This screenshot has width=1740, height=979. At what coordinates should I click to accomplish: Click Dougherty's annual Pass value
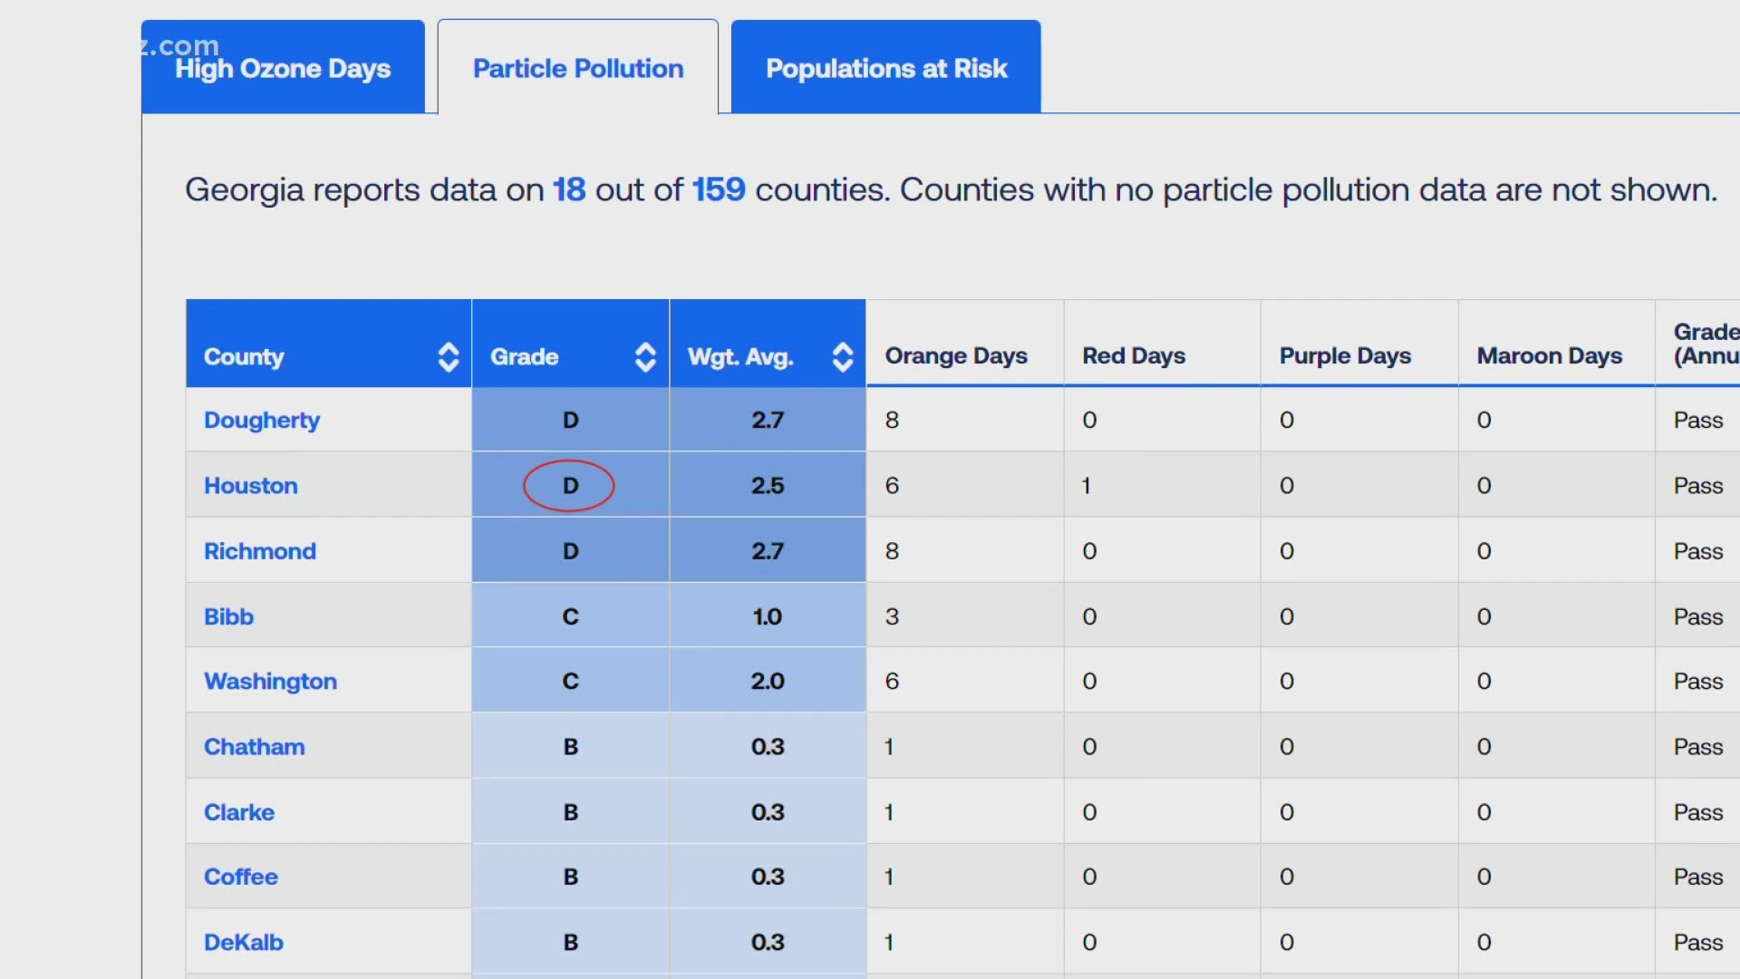coord(1698,420)
